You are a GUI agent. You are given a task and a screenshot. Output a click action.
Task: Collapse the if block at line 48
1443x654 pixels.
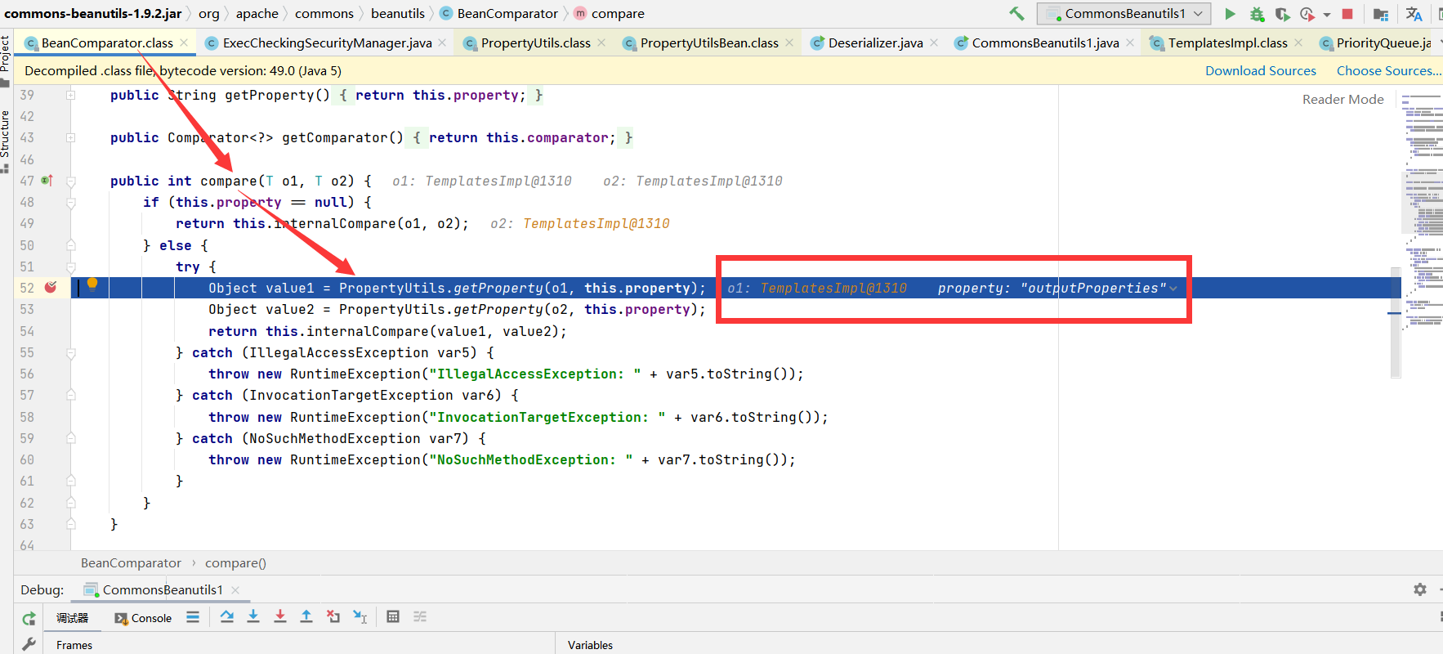point(71,202)
